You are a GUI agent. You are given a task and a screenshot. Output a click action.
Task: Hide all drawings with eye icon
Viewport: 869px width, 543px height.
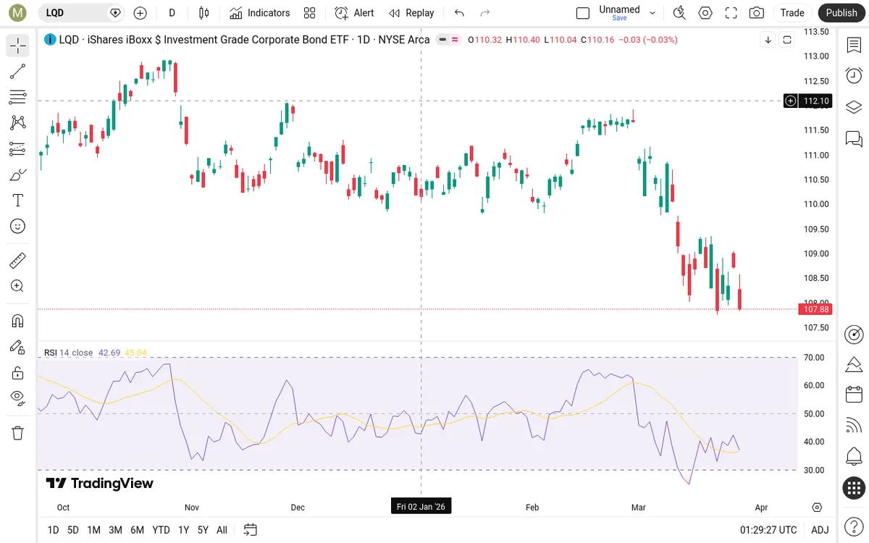coord(18,398)
